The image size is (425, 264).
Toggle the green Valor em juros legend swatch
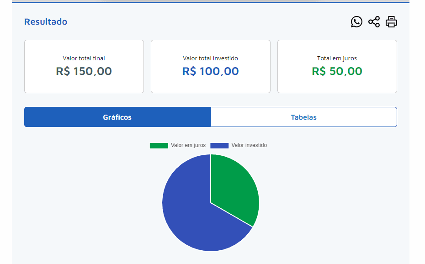coord(159,146)
